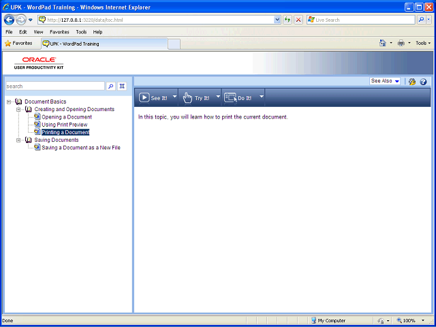Open search provider options dropdown arrow
The height and width of the screenshot is (327, 436).
point(429,20)
